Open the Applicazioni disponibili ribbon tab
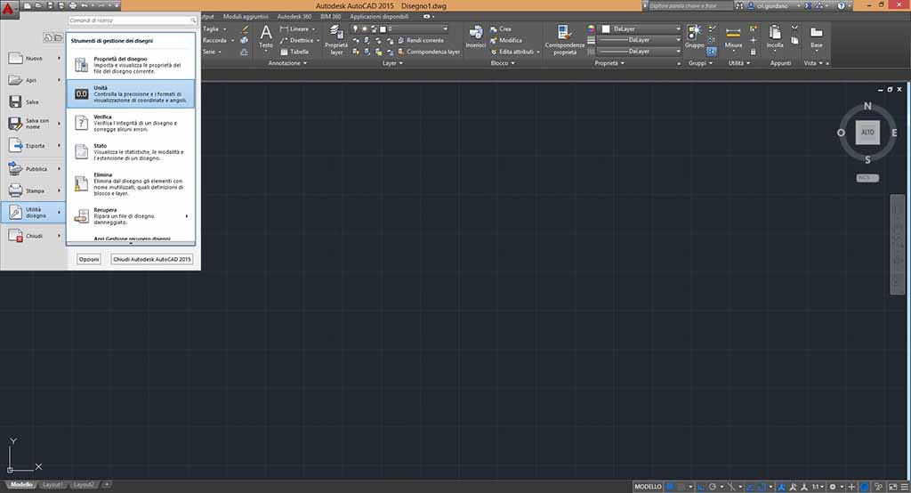The height and width of the screenshot is (493, 911). [379, 17]
